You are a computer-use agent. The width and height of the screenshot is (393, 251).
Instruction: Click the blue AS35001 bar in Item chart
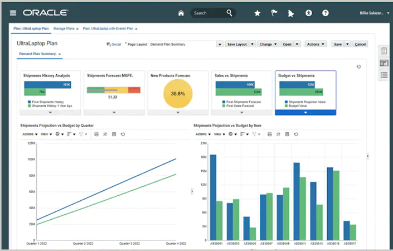tap(213, 197)
